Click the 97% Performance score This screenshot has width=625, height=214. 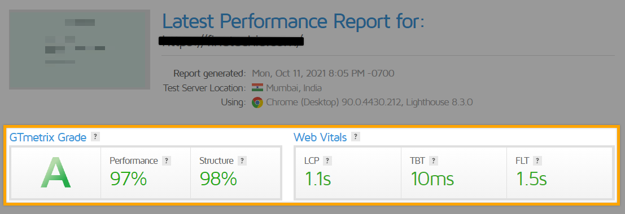pos(128,179)
